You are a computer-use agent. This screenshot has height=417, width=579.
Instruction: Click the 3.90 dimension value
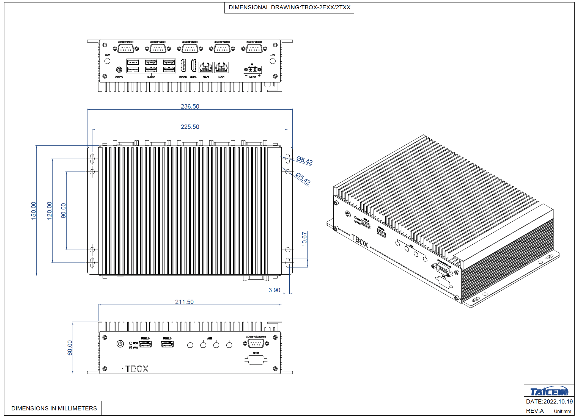click(274, 290)
